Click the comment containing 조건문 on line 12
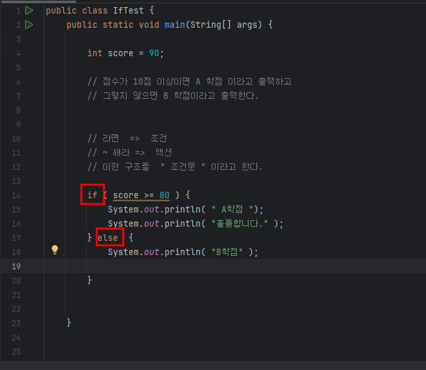 click(175, 167)
